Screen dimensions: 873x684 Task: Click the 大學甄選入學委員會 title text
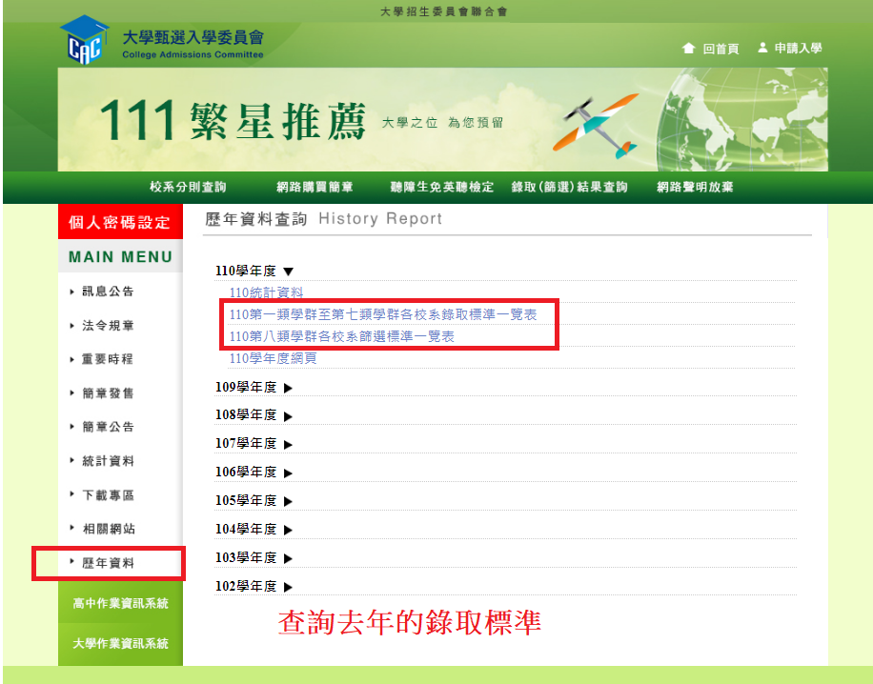[193, 38]
